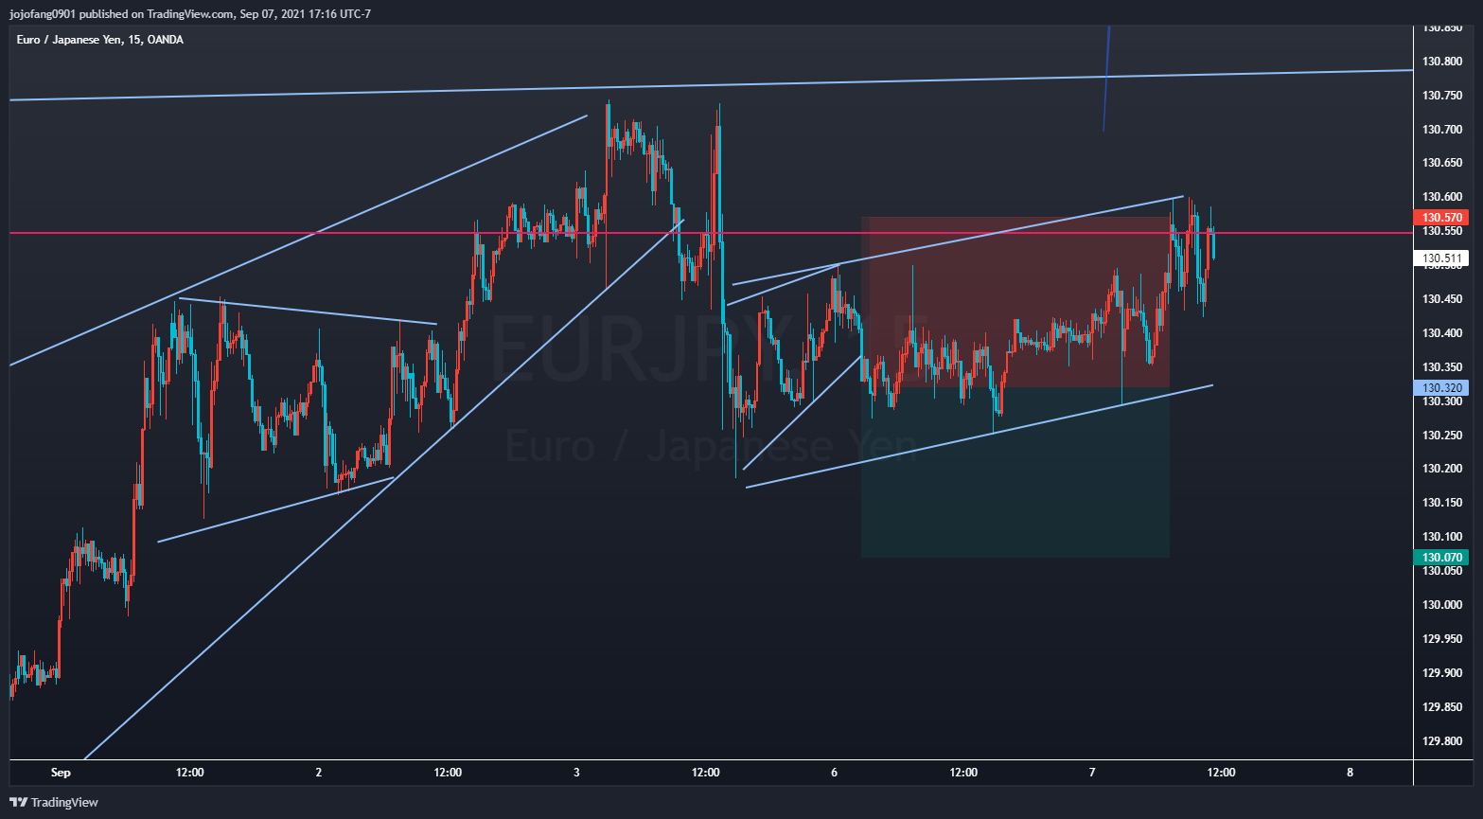Click the 'Sep' label on the time axis
This screenshot has height=819, width=1483.
[x=61, y=773]
